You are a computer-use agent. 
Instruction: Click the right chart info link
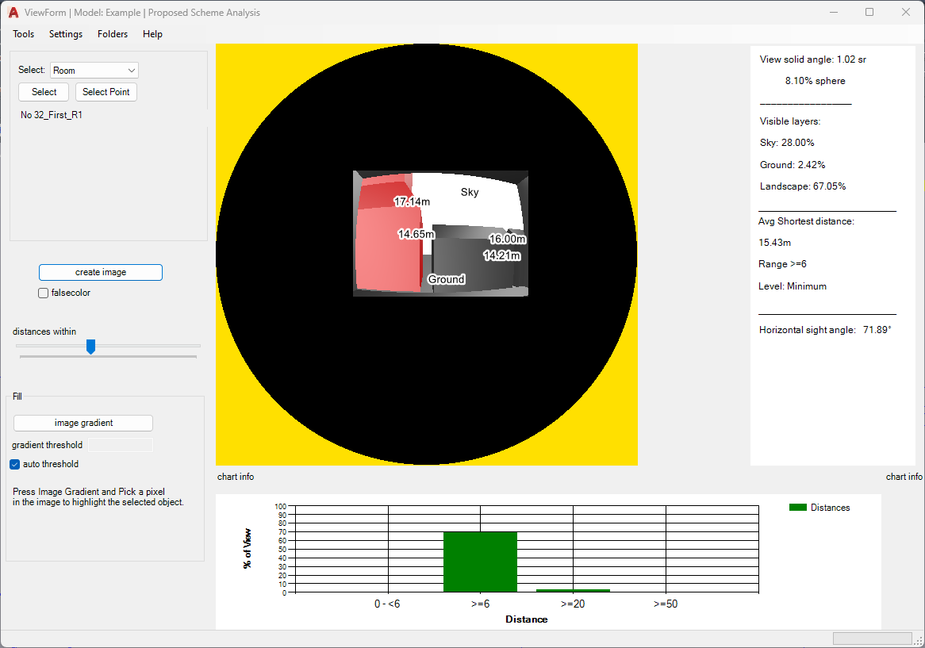point(904,477)
